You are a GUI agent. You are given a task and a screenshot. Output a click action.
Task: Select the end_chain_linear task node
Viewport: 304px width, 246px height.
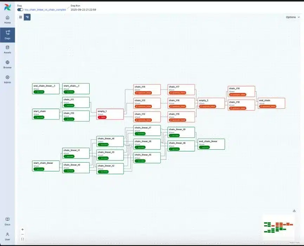click(211, 144)
